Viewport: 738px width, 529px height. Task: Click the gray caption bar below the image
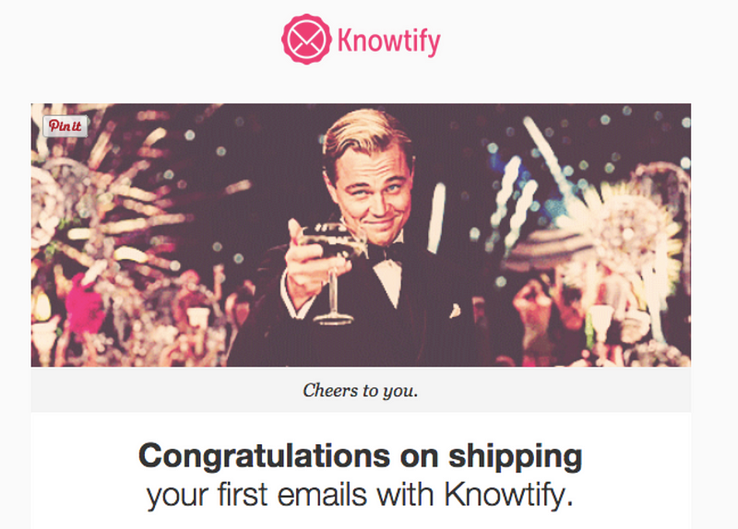pos(361,390)
